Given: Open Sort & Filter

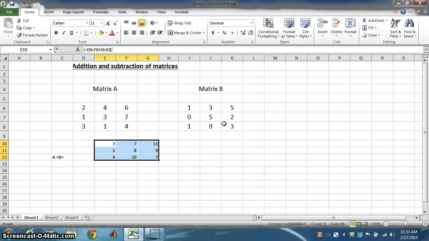Looking at the screenshot, I should pos(395,28).
